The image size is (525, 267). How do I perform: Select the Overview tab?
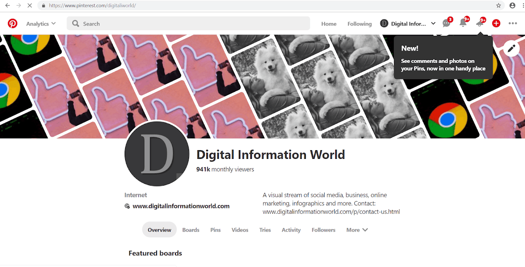(159, 230)
